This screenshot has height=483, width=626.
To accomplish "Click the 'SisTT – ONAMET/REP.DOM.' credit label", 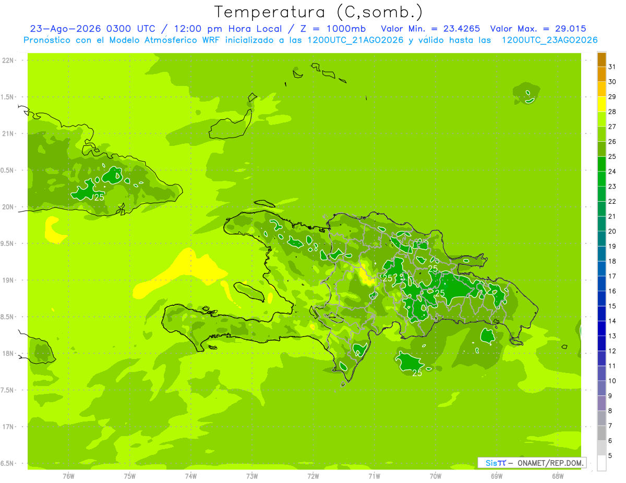I will pyautogui.click(x=532, y=463).
